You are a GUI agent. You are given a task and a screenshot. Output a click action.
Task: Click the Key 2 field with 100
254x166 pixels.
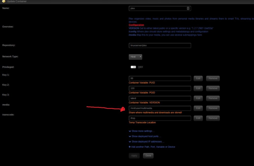(160, 88)
